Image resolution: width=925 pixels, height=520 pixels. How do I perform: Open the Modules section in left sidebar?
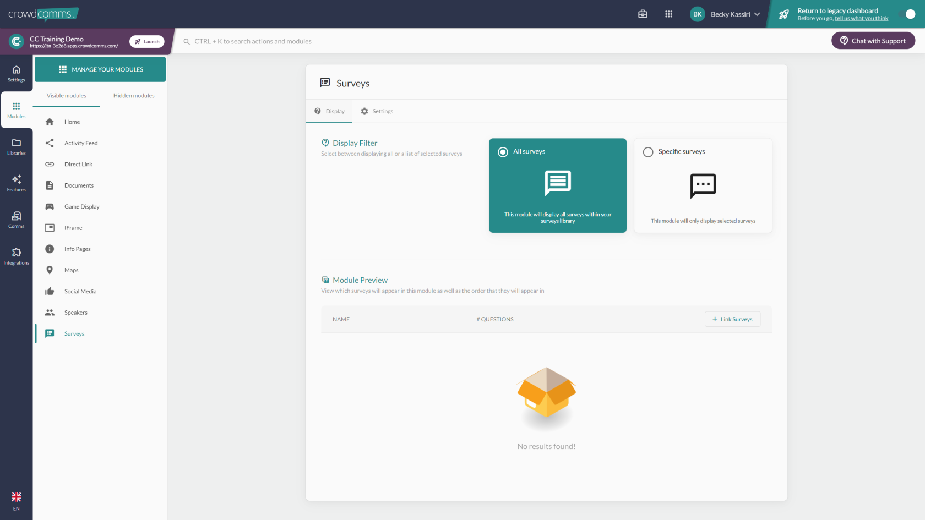[16, 110]
